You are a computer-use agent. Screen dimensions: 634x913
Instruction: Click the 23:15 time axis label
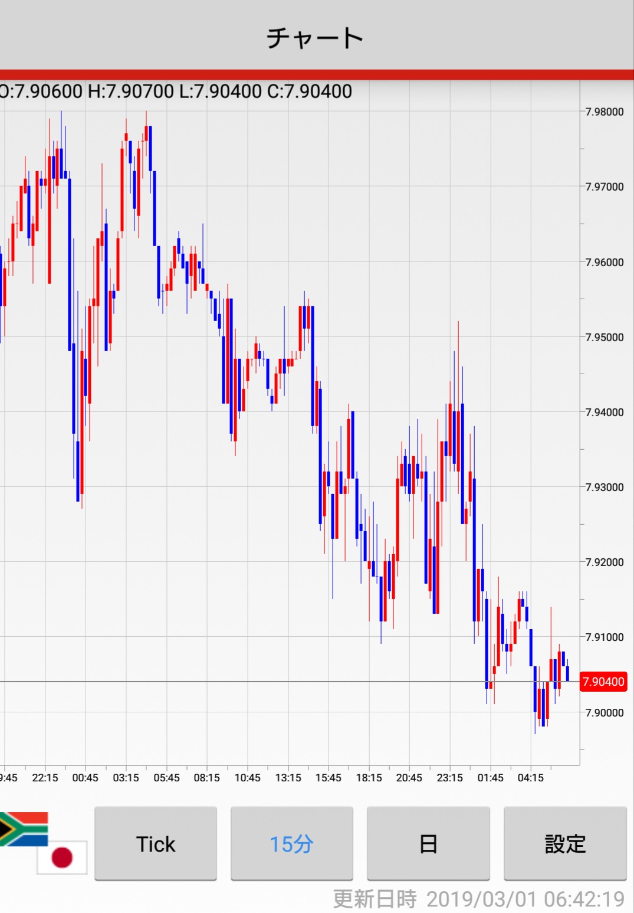(x=449, y=778)
